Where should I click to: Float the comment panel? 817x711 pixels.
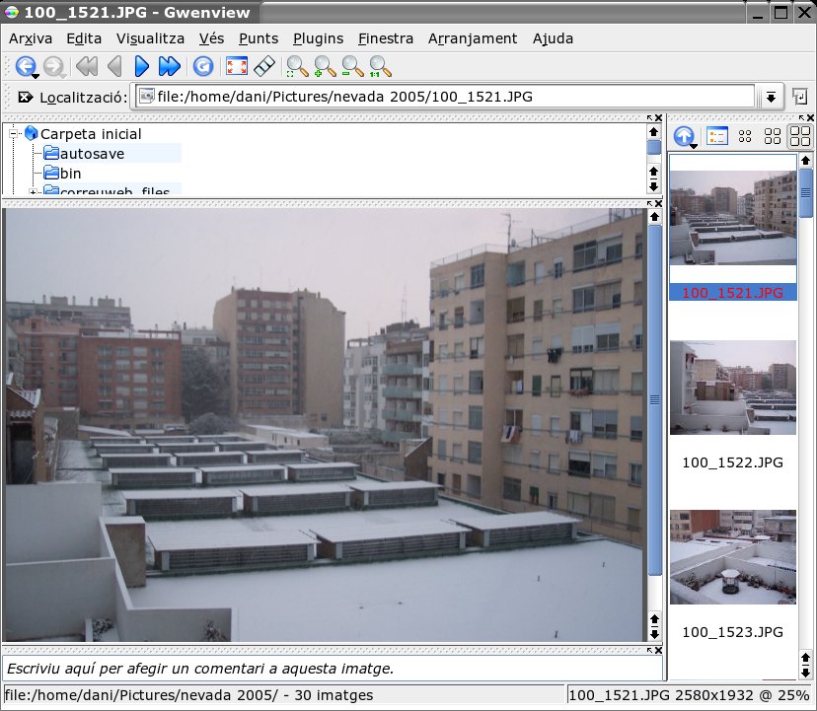pyautogui.click(x=649, y=651)
